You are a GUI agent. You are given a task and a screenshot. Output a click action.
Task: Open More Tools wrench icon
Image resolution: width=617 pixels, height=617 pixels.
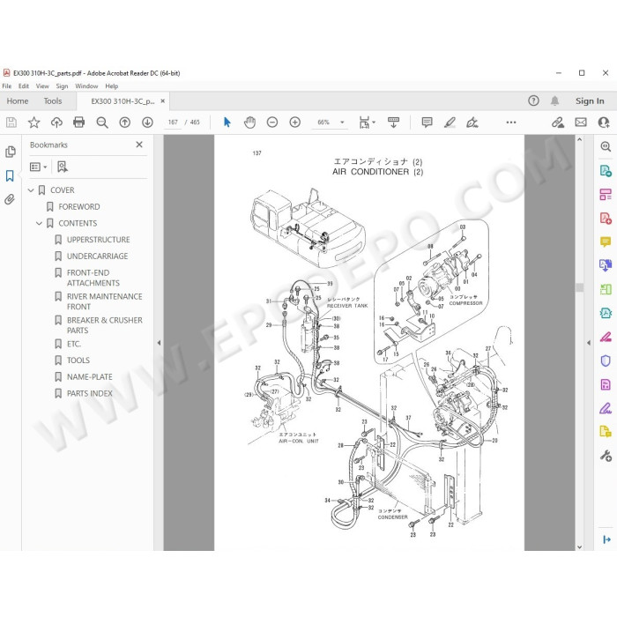click(x=606, y=456)
